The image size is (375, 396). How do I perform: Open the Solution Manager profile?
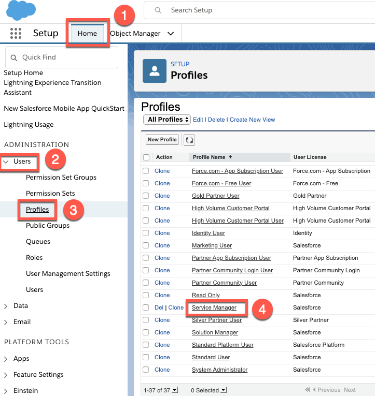215,332
